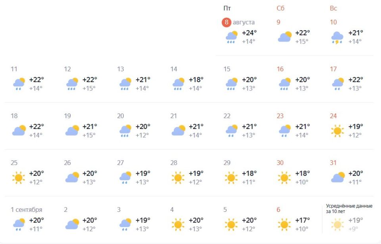Click the faded sun icon for 10-year averaged data
Screen dimensions: 381x244
[337, 225]
